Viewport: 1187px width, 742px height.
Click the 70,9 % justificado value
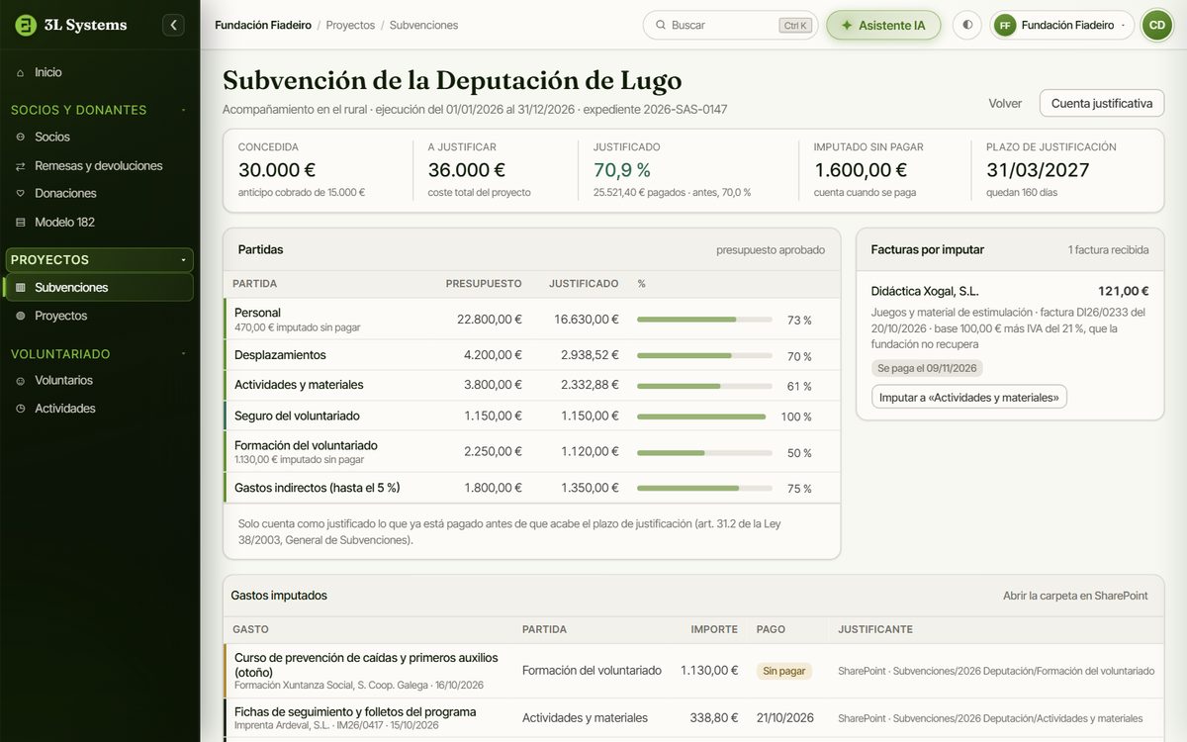pos(622,170)
